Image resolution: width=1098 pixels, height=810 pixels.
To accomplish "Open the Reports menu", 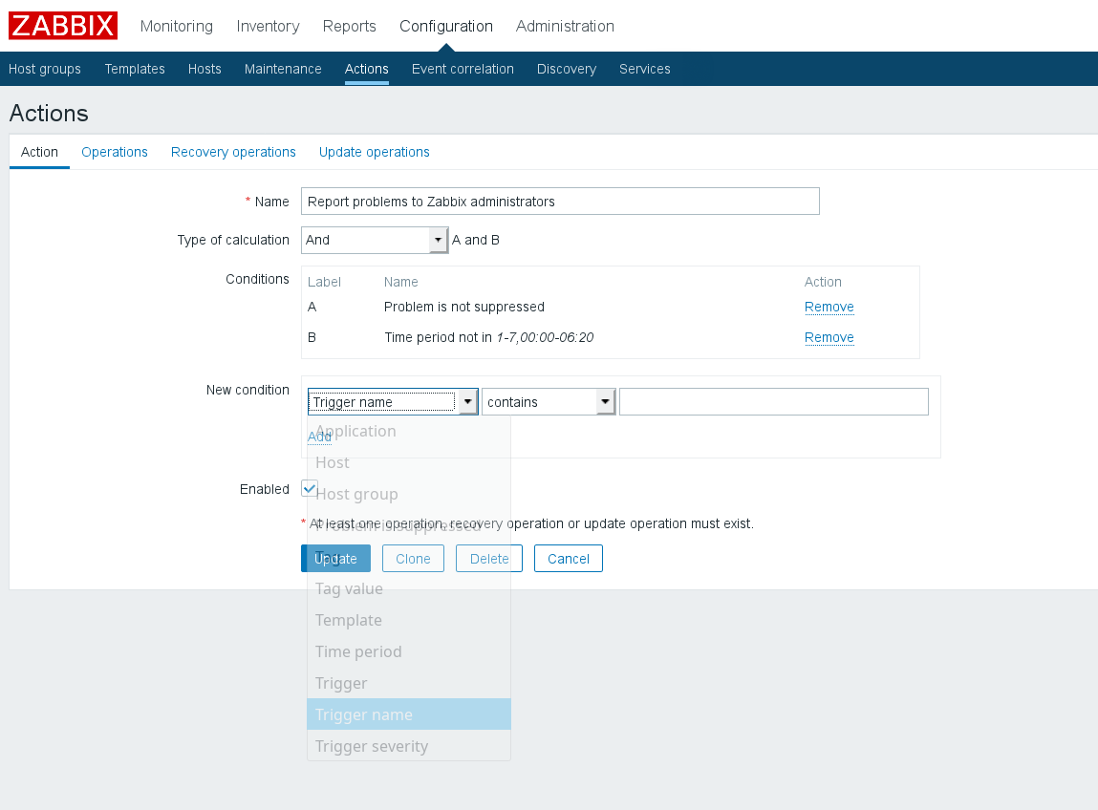I will click(x=350, y=26).
